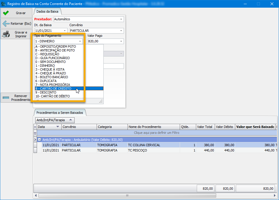Collapse the Ambulatório group row
Viewport: 279px width, 200px height.
(39, 140)
